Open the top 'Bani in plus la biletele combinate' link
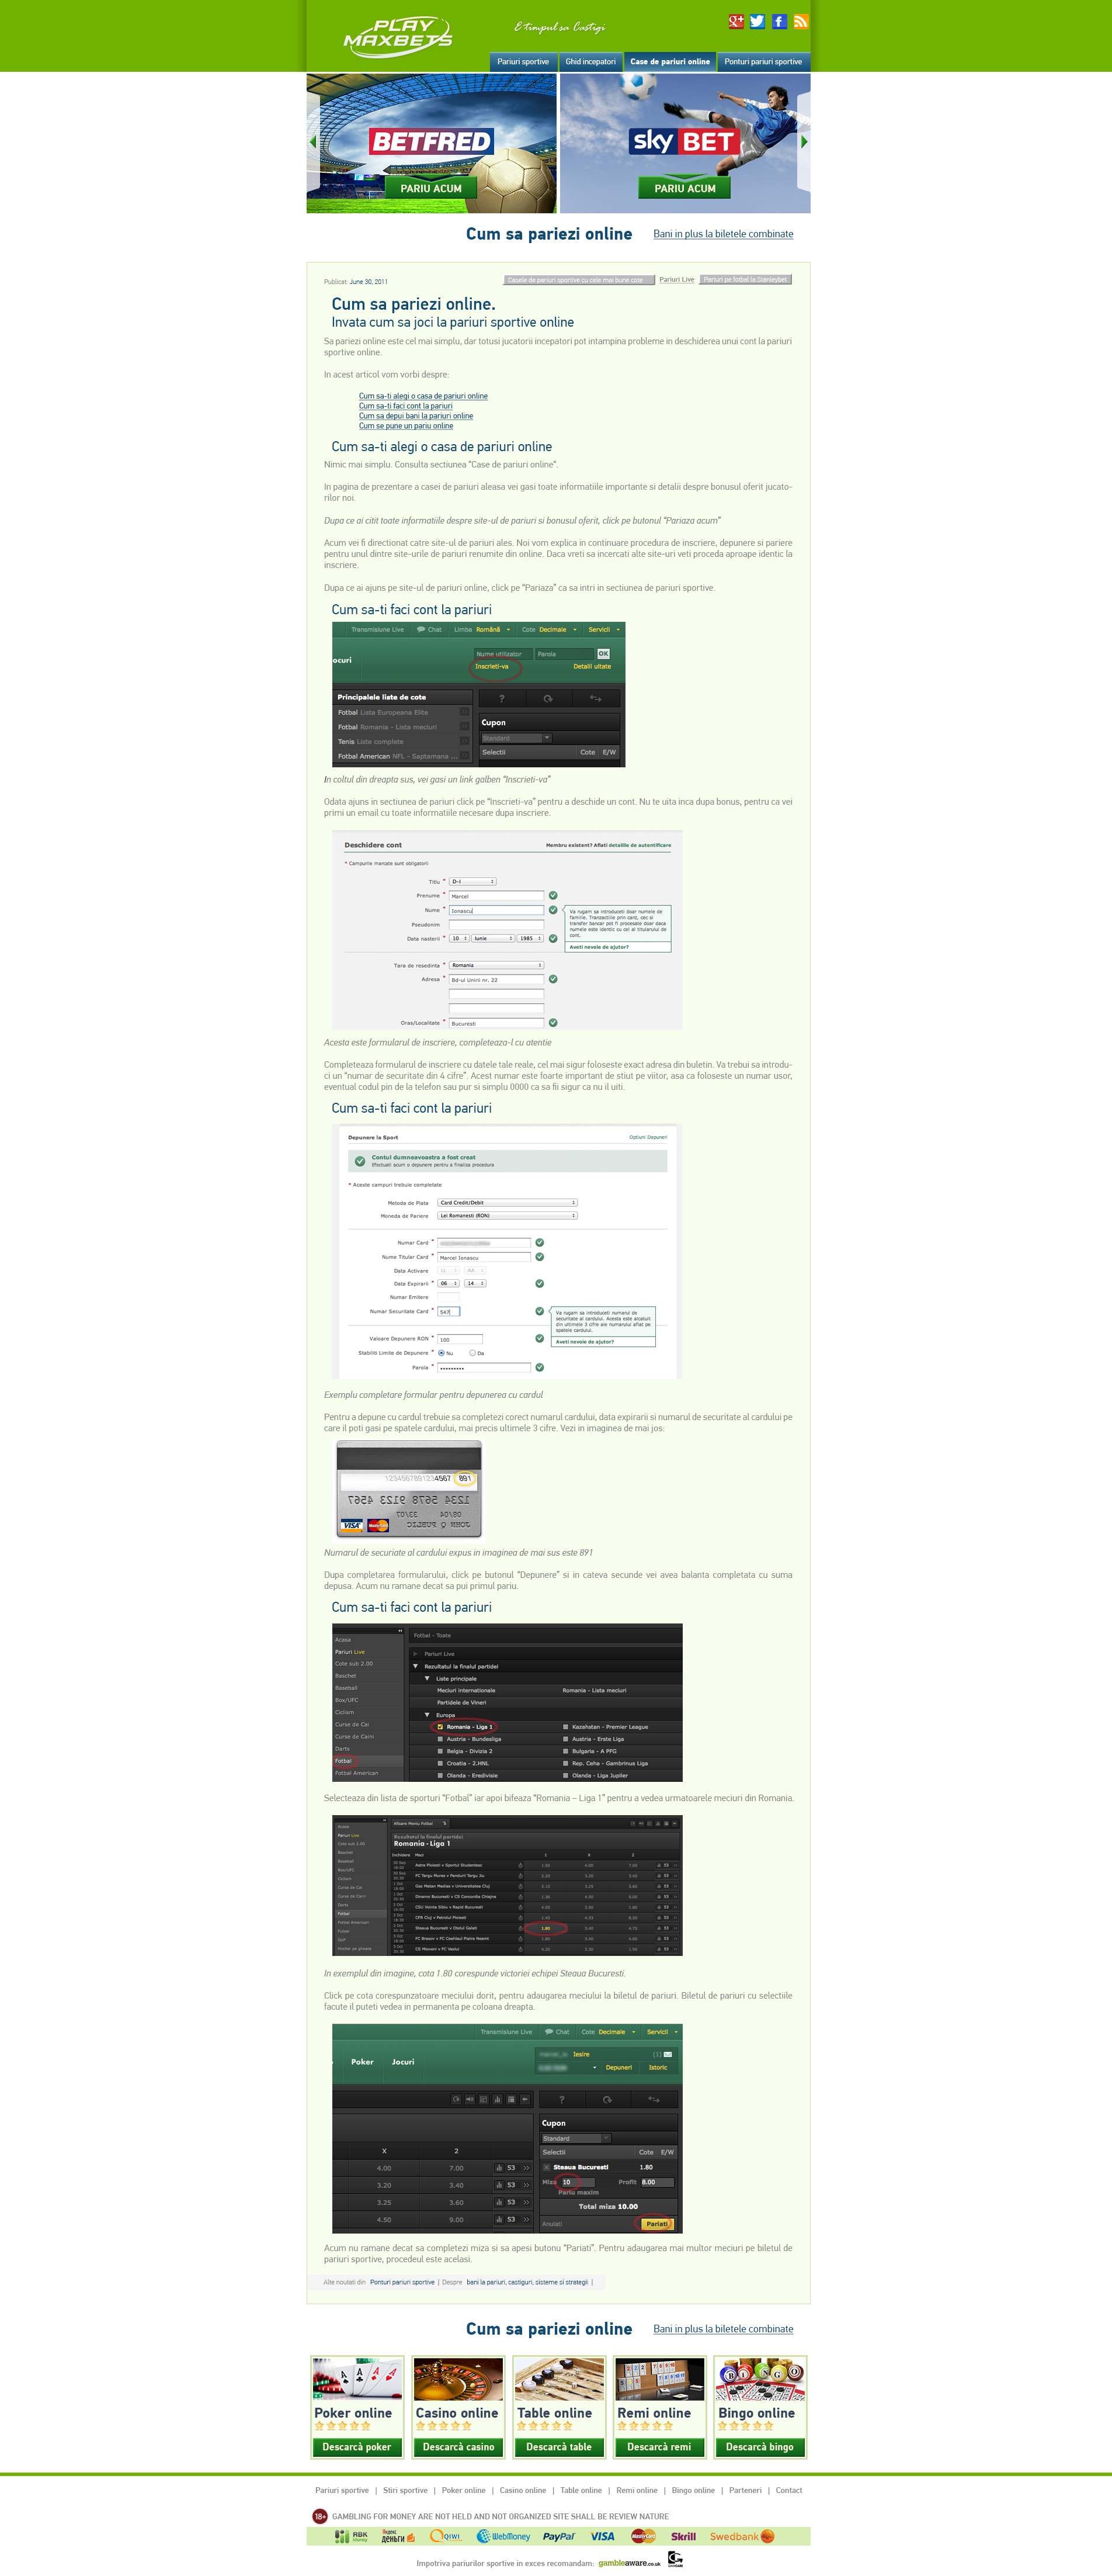Image resolution: width=1112 pixels, height=2576 pixels. [724, 234]
